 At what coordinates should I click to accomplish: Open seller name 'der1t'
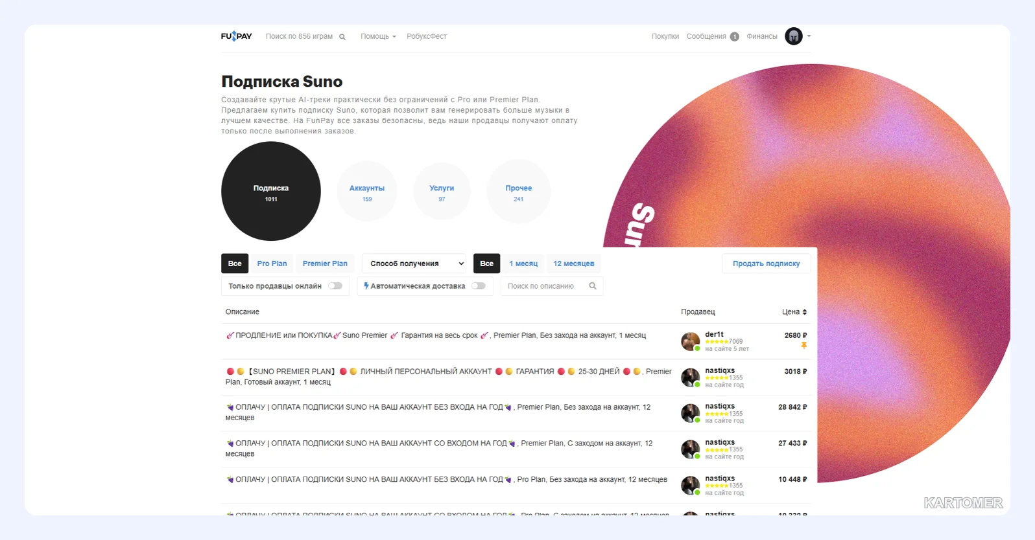coord(714,334)
